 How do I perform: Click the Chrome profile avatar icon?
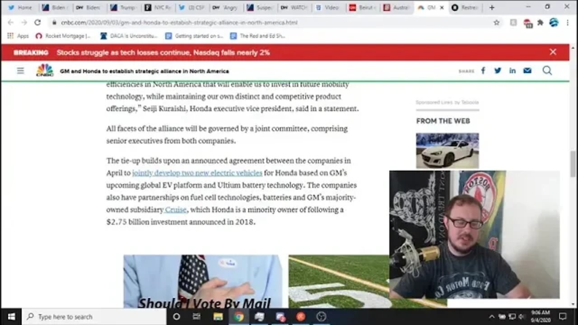click(x=554, y=22)
